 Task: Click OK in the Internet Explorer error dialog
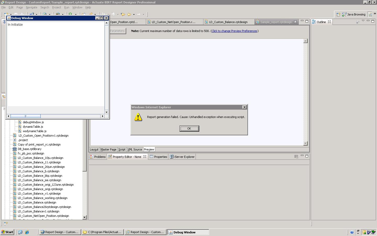(x=189, y=128)
